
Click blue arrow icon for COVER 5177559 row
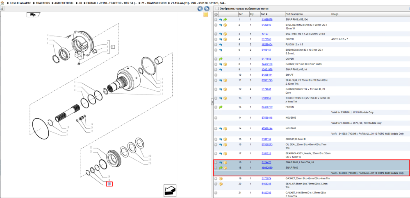point(221,39)
